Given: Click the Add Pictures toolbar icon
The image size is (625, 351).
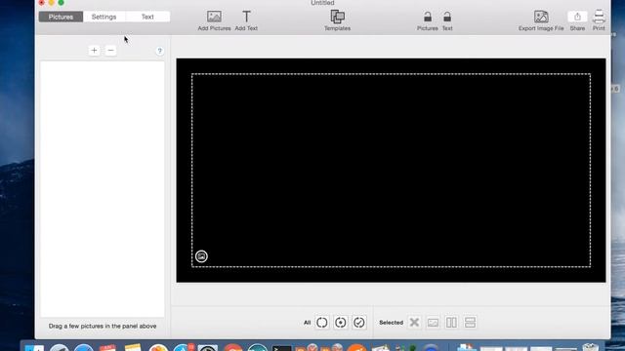Looking at the screenshot, I should 214,17.
